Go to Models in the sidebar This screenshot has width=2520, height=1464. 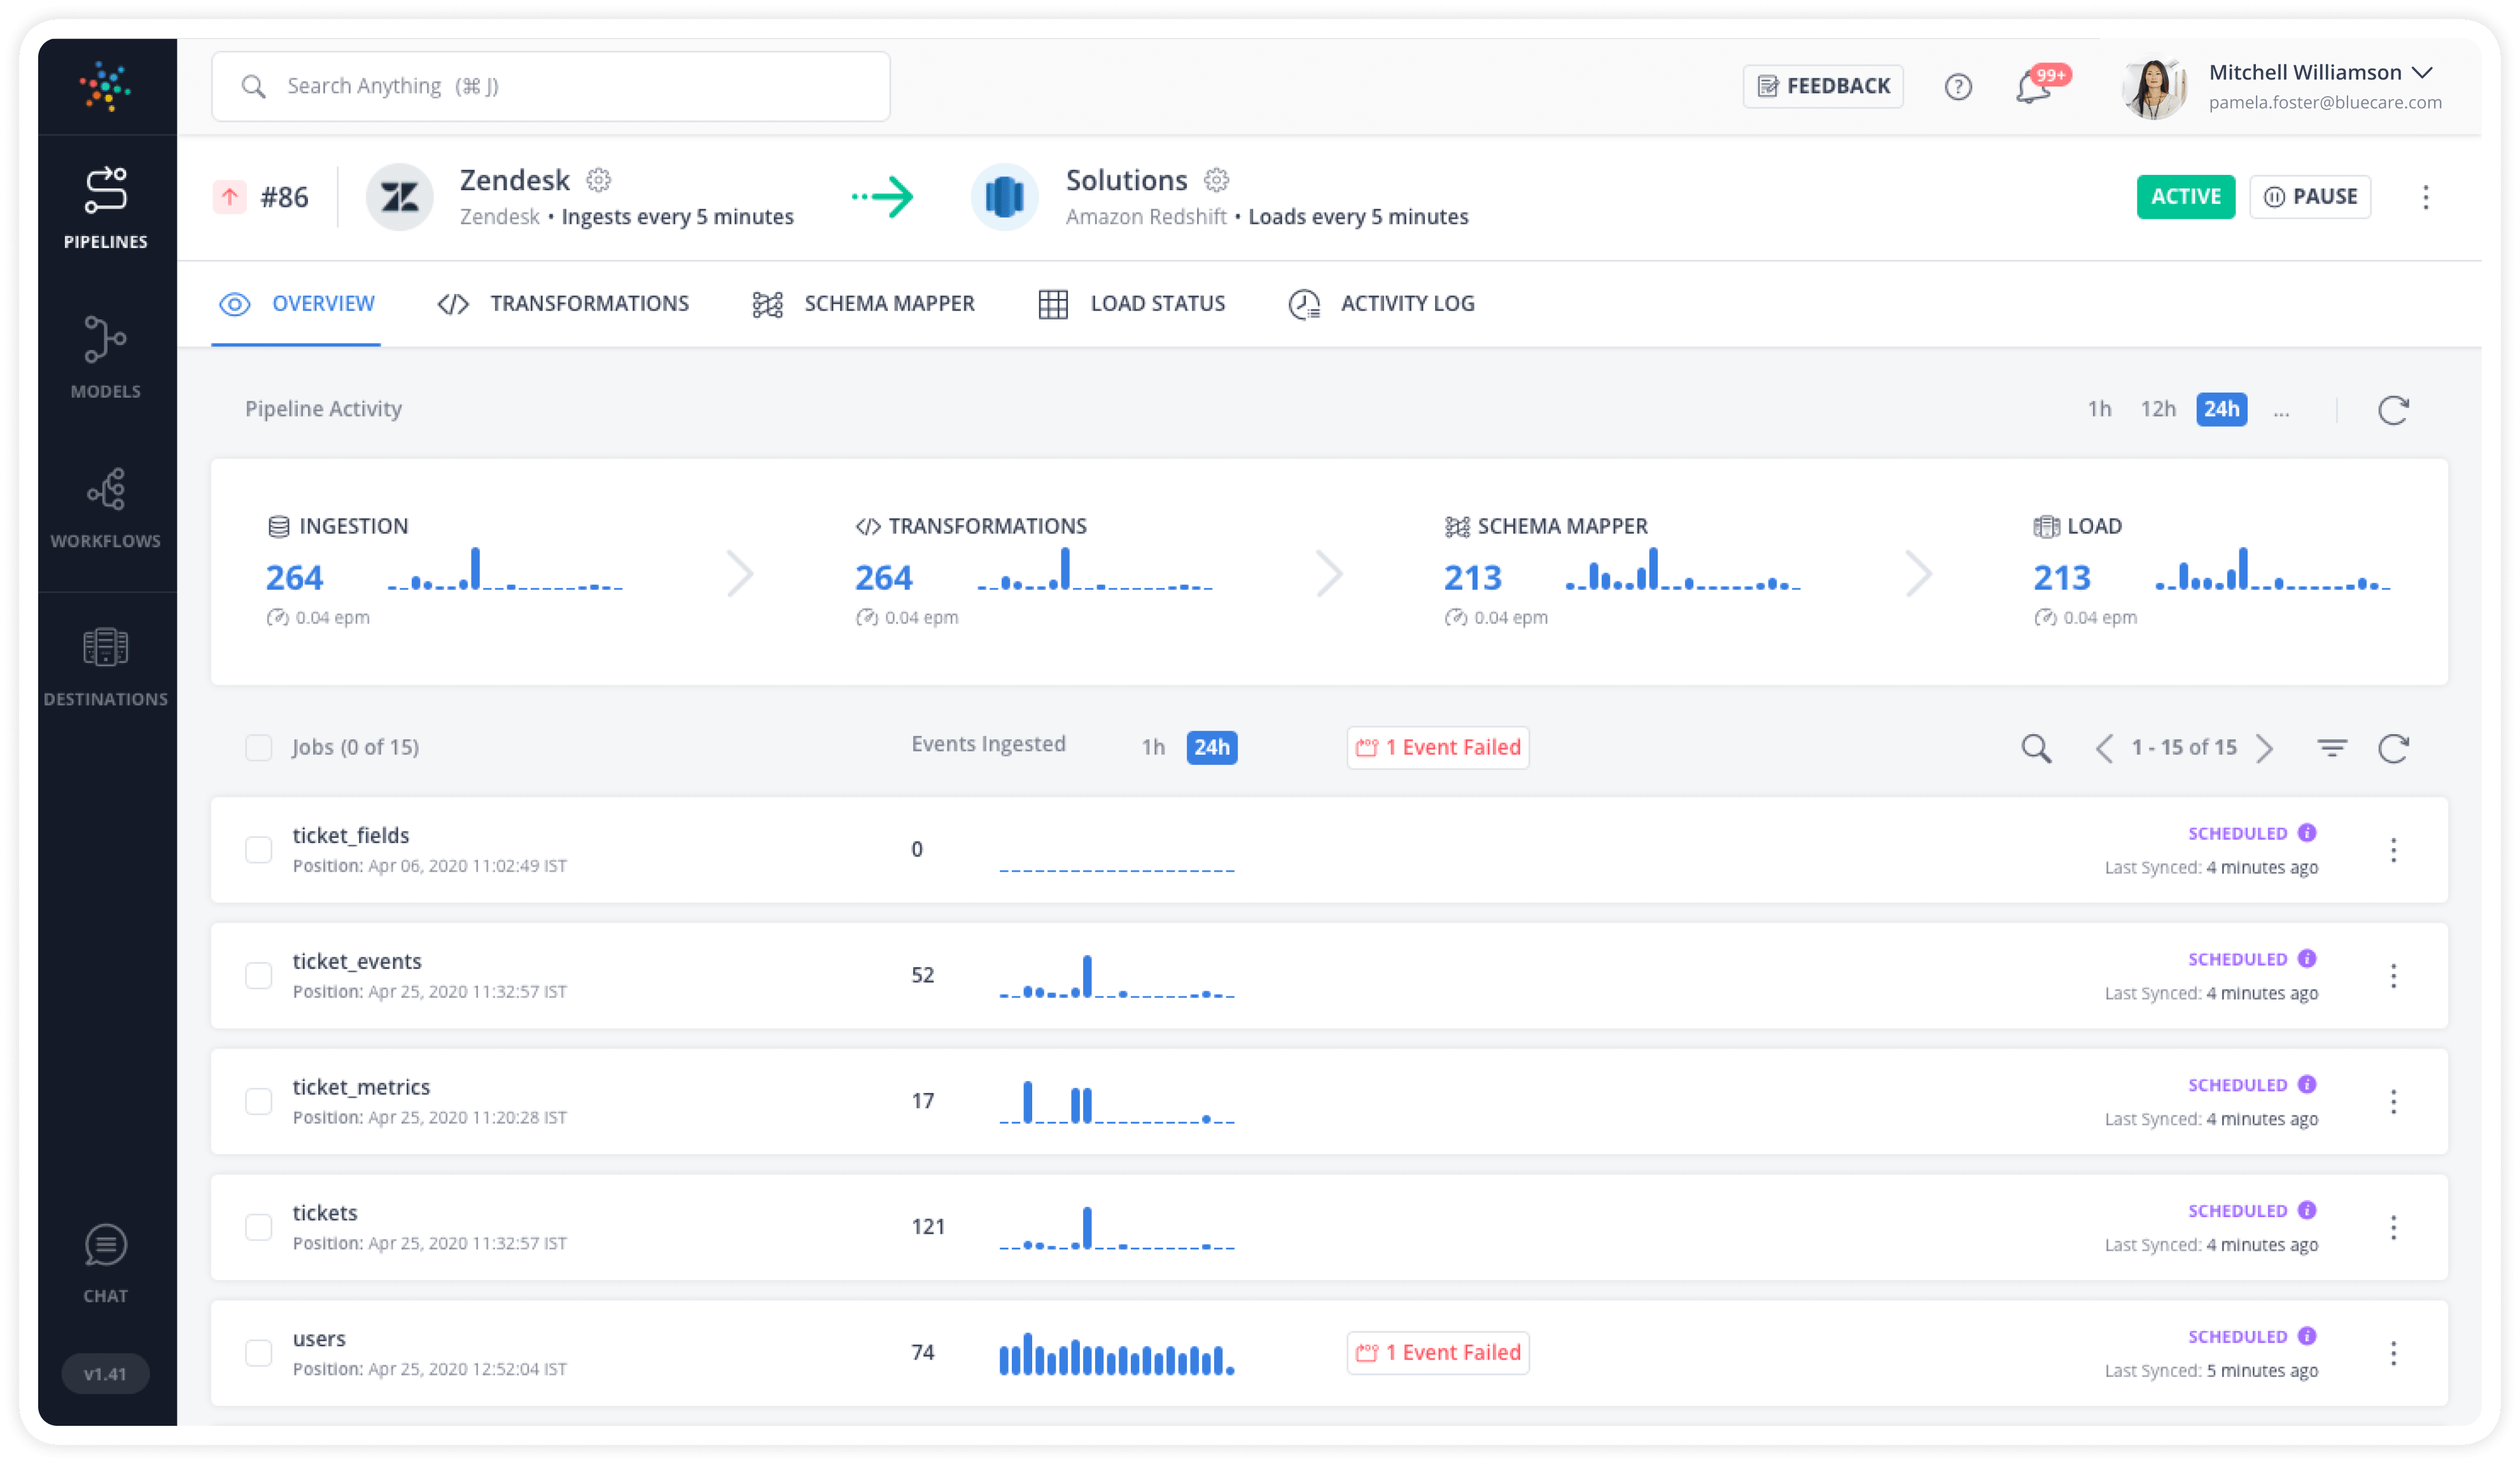(105, 357)
